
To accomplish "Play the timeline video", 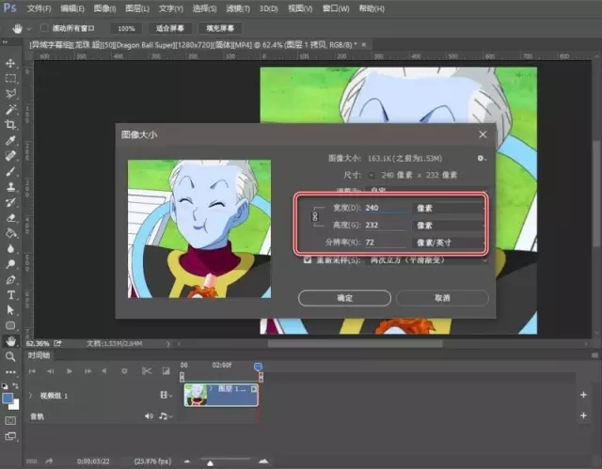I will click(69, 371).
